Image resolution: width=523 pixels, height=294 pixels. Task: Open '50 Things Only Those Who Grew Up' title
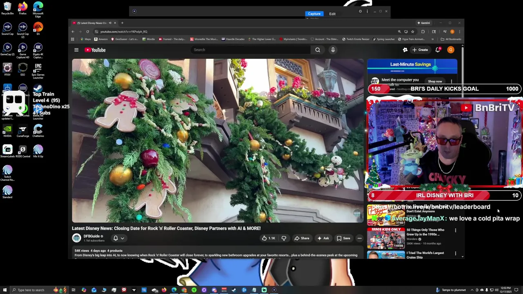[x=425, y=232]
